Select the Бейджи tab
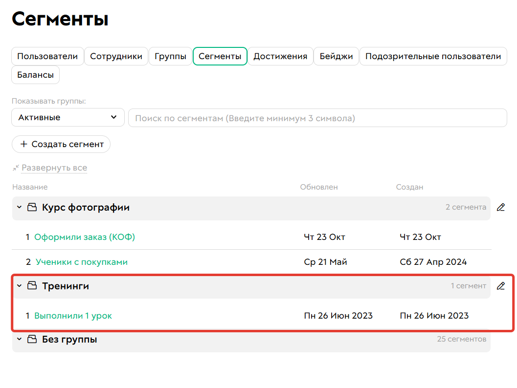Image resolution: width=517 pixels, height=388 pixels. coord(336,56)
